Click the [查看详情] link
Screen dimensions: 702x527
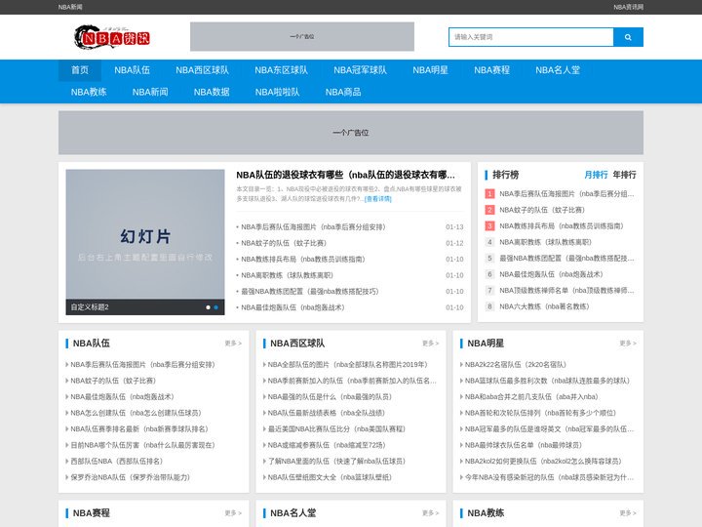(x=378, y=199)
